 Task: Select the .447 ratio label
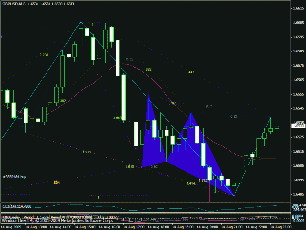(x=191, y=72)
